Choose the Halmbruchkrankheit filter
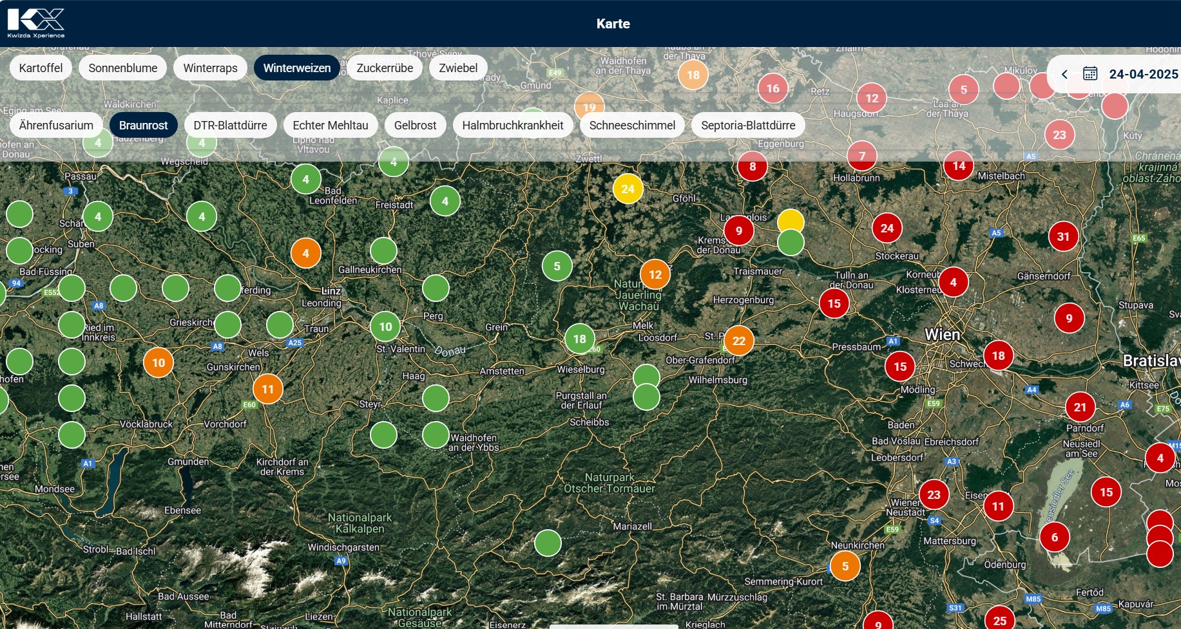1181x629 pixels. pos(512,125)
